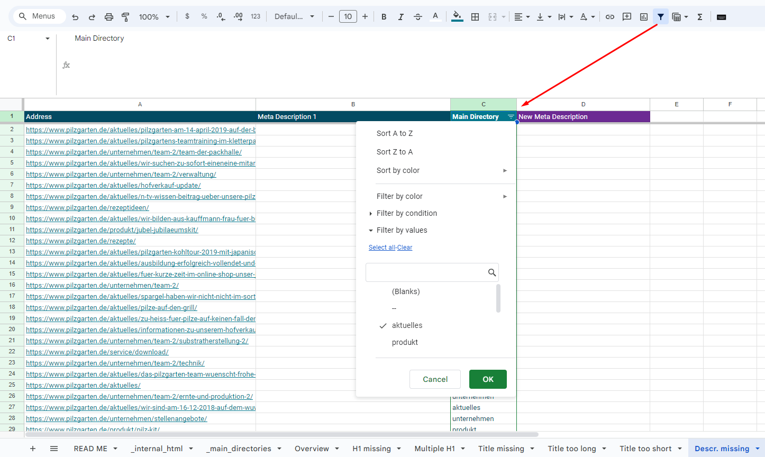765x457 pixels.
Task: Select the Functions sigma icon
Action: tap(699, 16)
